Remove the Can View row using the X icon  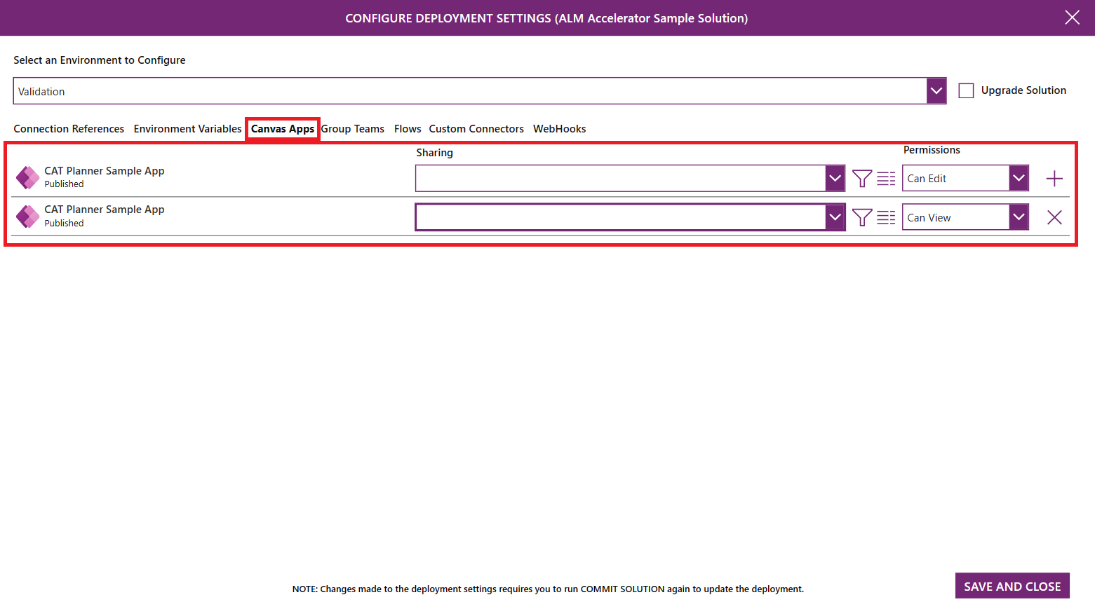[x=1054, y=217]
